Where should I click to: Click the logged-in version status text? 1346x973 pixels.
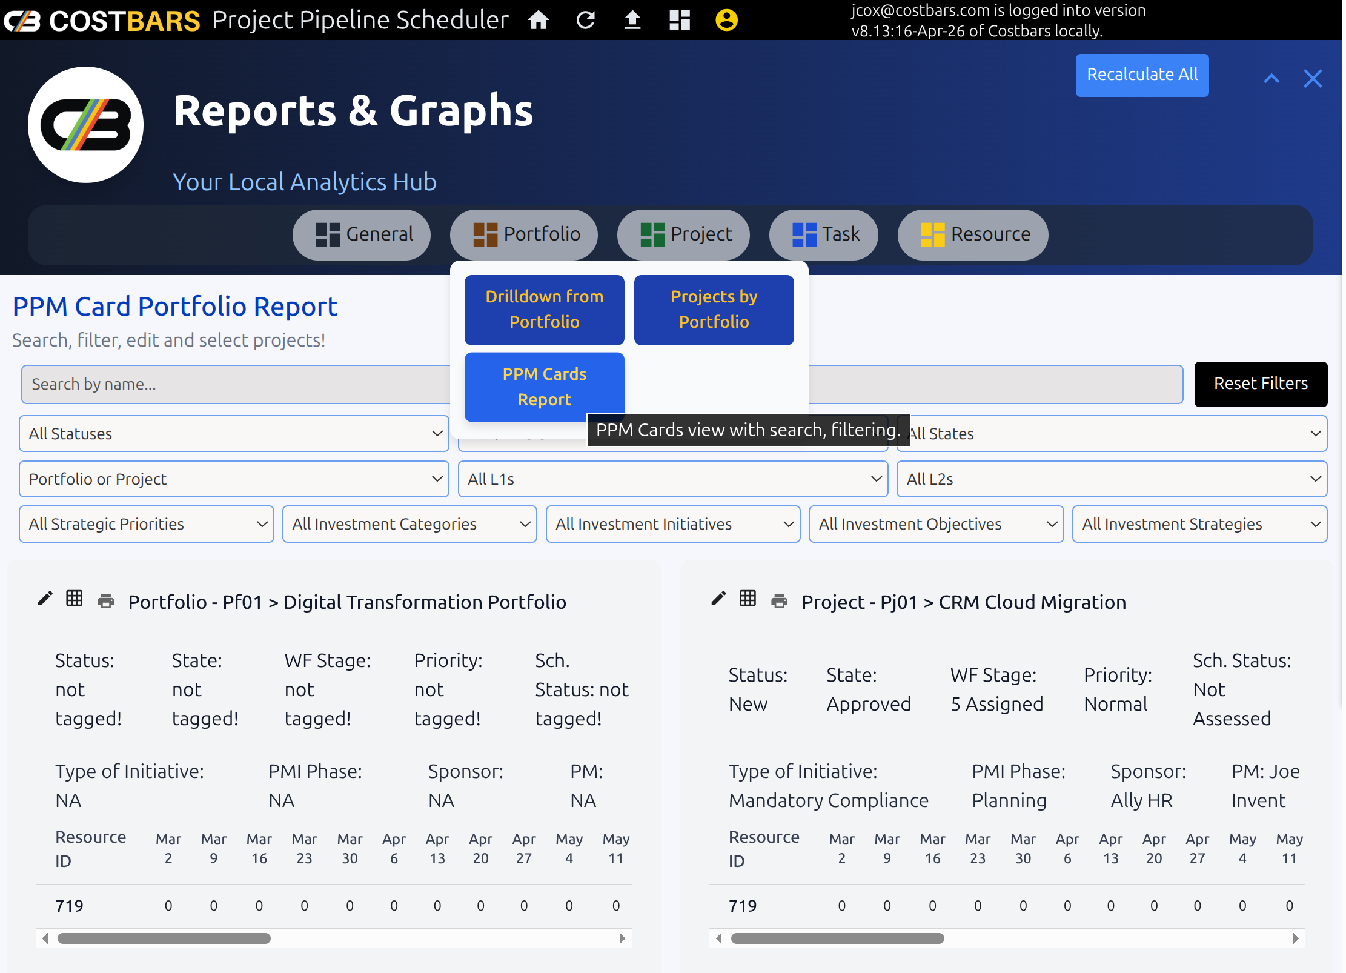click(998, 21)
